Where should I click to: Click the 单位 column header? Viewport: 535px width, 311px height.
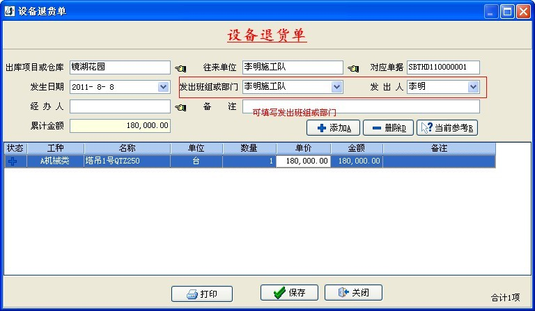pyautogui.click(x=196, y=148)
